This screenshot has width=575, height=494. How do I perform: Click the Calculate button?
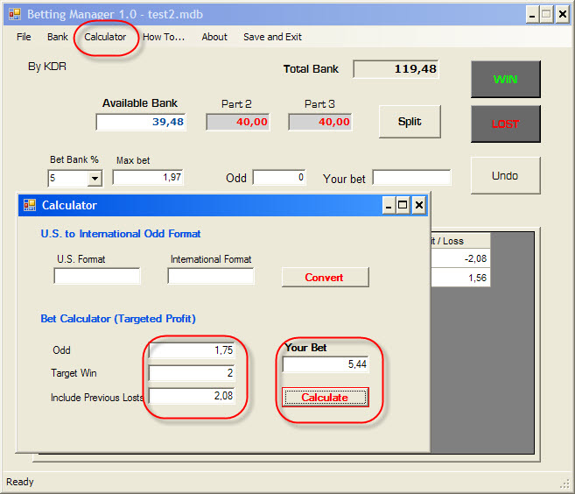(x=325, y=397)
